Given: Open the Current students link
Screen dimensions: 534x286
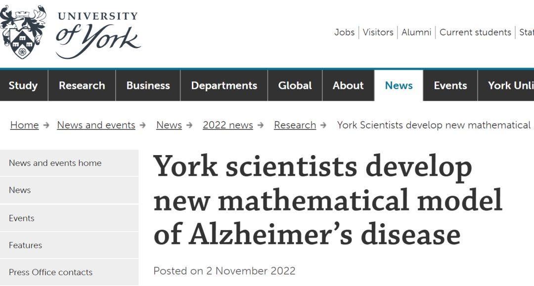Looking at the screenshot, I should click(x=475, y=32).
